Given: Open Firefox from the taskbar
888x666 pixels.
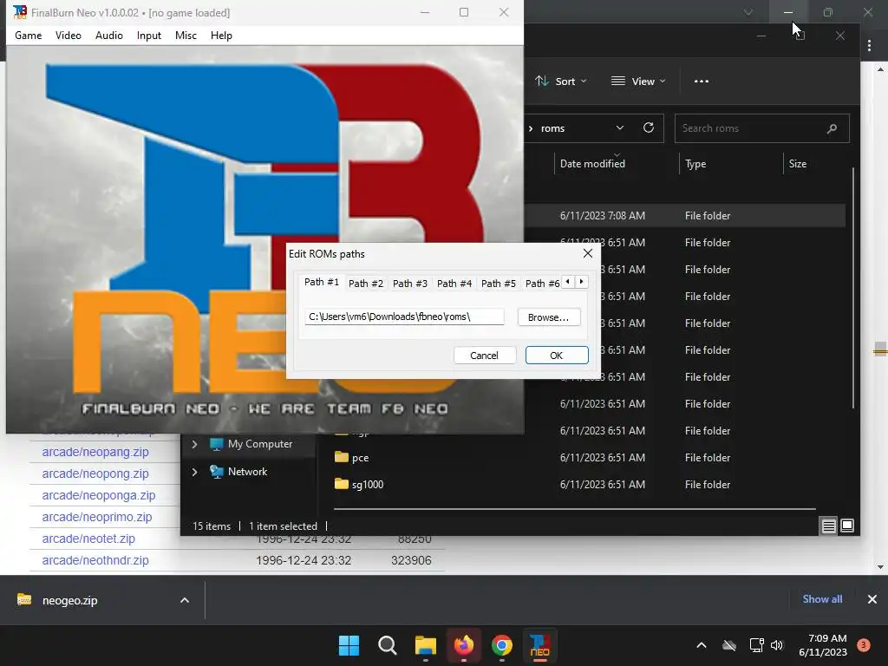Looking at the screenshot, I should [x=464, y=645].
